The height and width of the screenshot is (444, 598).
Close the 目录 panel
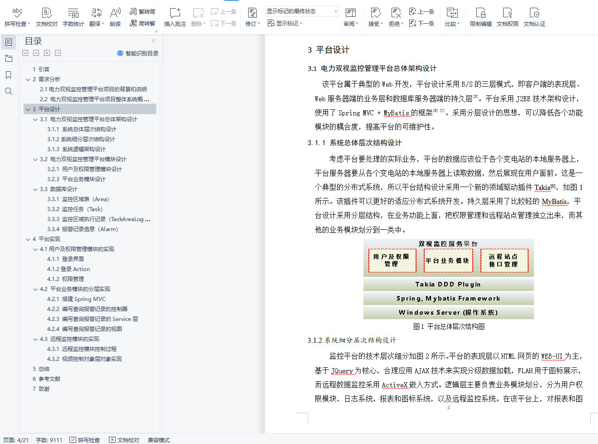coord(153,41)
